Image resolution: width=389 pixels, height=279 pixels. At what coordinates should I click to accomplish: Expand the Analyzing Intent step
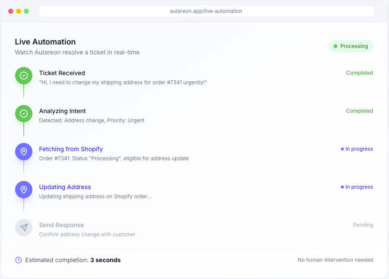[x=63, y=111]
